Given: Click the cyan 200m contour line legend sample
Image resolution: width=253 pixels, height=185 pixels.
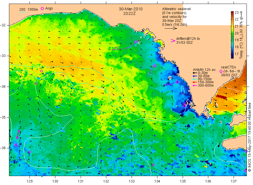Looking at the screenshot, I should tap(23, 12).
